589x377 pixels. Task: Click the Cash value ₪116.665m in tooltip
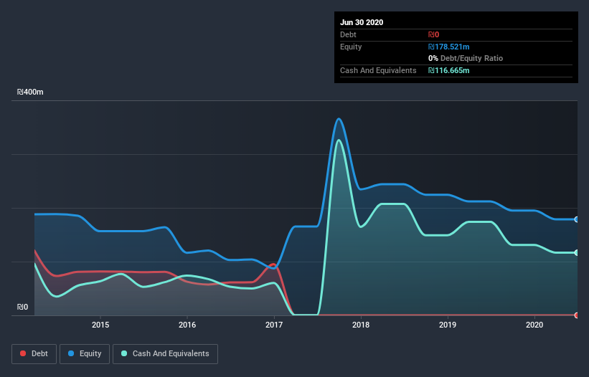coord(448,70)
